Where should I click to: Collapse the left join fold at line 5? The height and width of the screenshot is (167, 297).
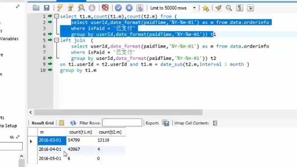click(x=57, y=40)
